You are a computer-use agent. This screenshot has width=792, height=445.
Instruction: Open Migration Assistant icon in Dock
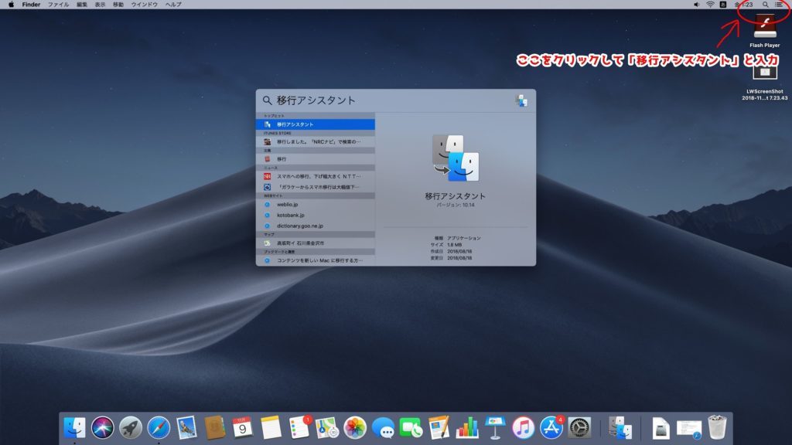point(620,428)
